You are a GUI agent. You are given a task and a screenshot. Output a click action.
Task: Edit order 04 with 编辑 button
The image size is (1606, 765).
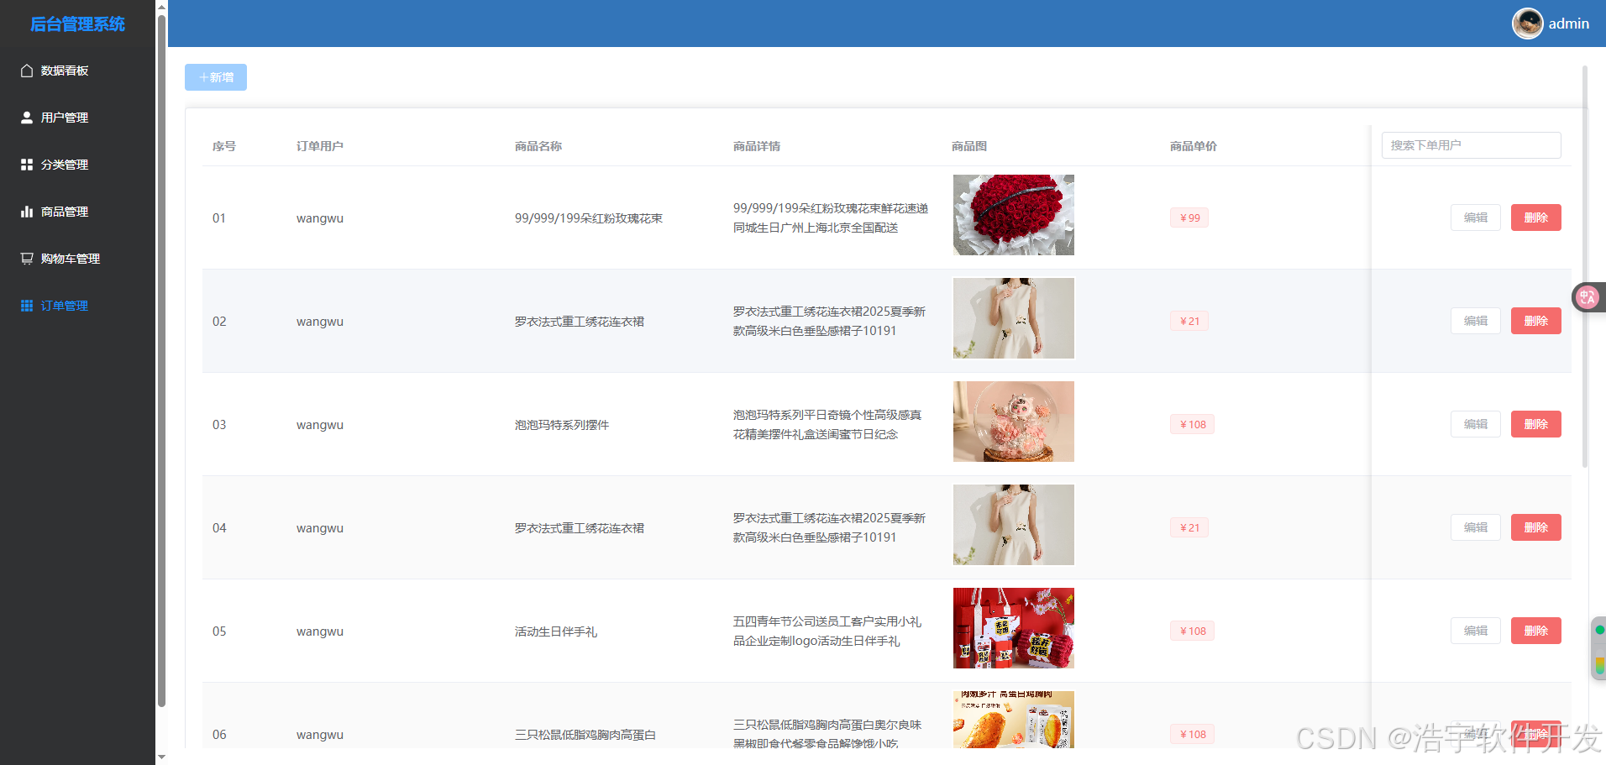click(1475, 527)
